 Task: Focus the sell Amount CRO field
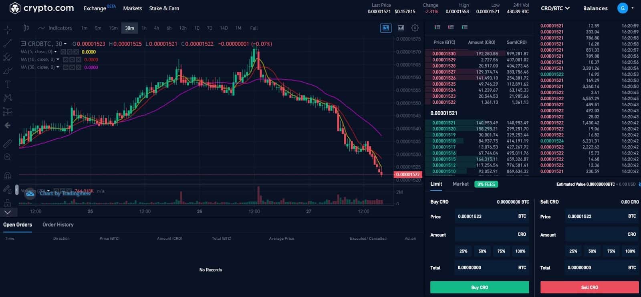point(602,235)
